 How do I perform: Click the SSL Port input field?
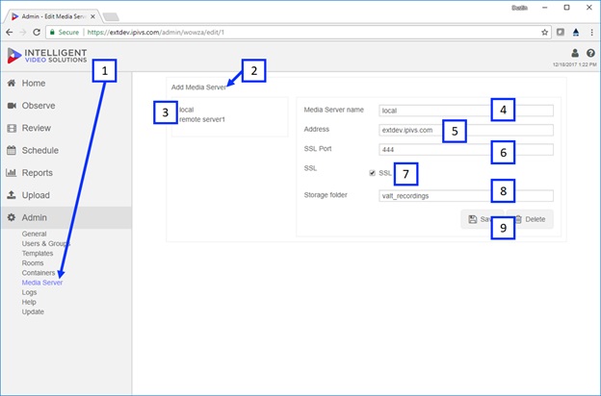[466, 150]
